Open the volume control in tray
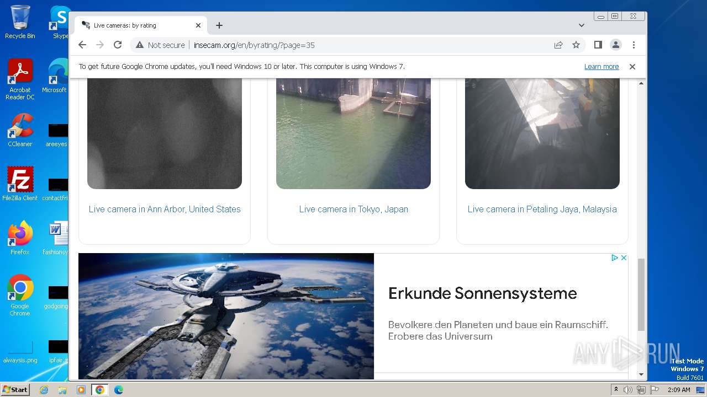707x397 pixels. tap(628, 390)
